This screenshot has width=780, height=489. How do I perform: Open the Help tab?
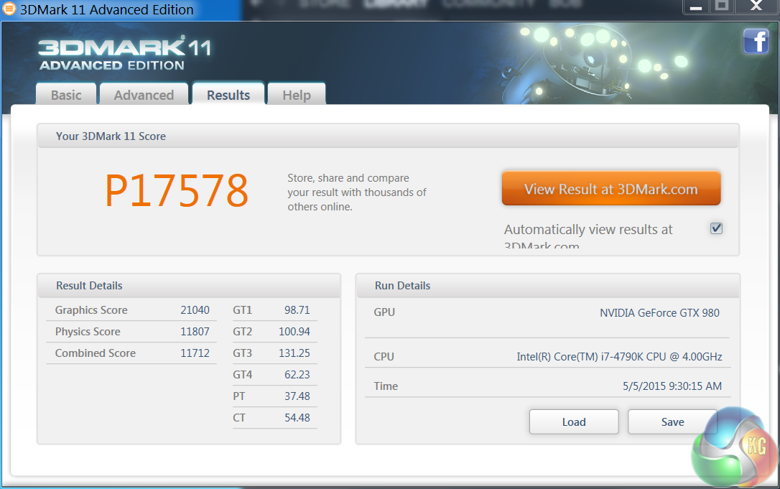coord(297,95)
